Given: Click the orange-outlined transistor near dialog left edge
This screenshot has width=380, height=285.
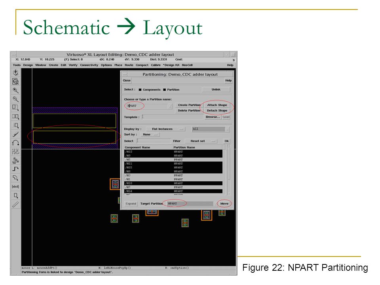Looking at the screenshot, I should pyautogui.click(x=115, y=184).
